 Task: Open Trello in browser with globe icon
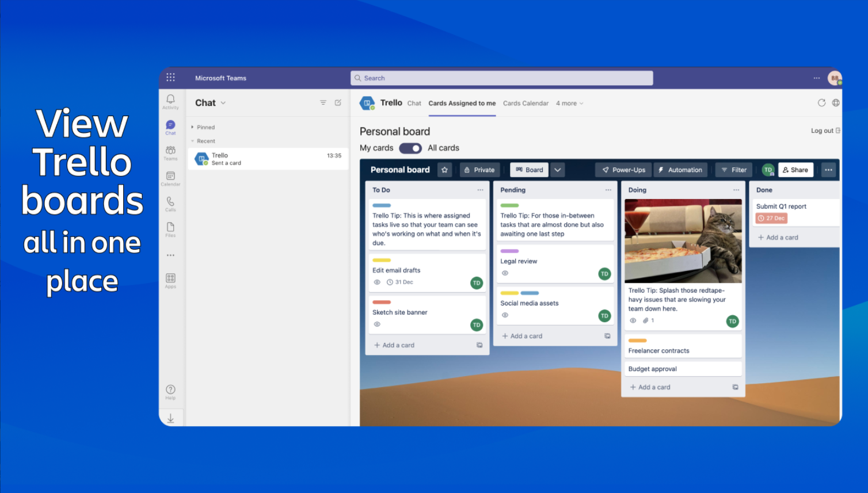point(836,103)
